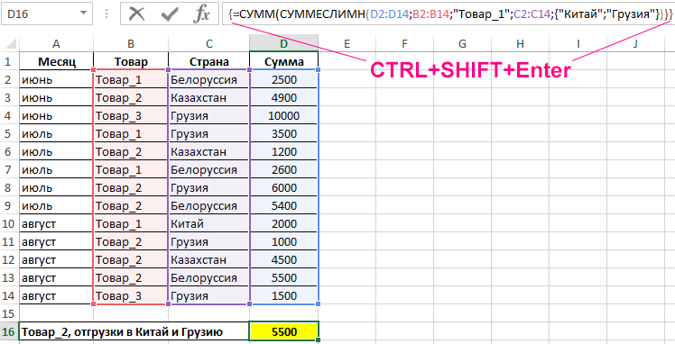Click the 'Страна' header cell
This screenshot has width=675, height=344.
(x=208, y=61)
